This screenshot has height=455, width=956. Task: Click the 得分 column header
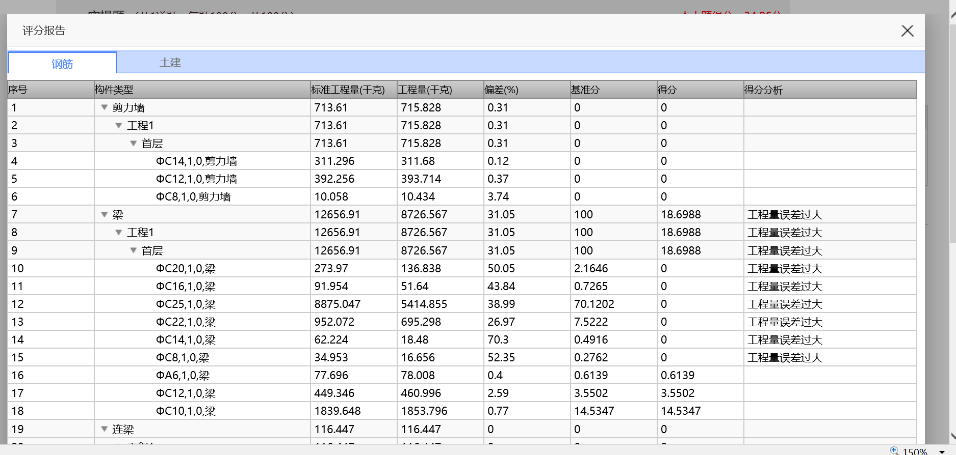click(x=701, y=90)
